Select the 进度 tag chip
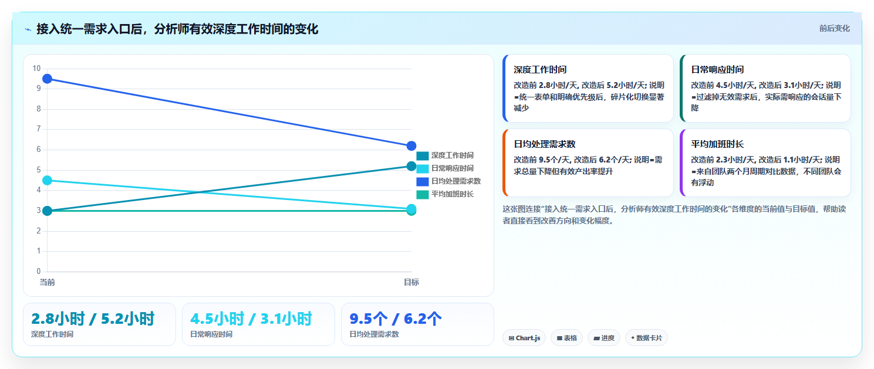874x369 pixels. 603,338
